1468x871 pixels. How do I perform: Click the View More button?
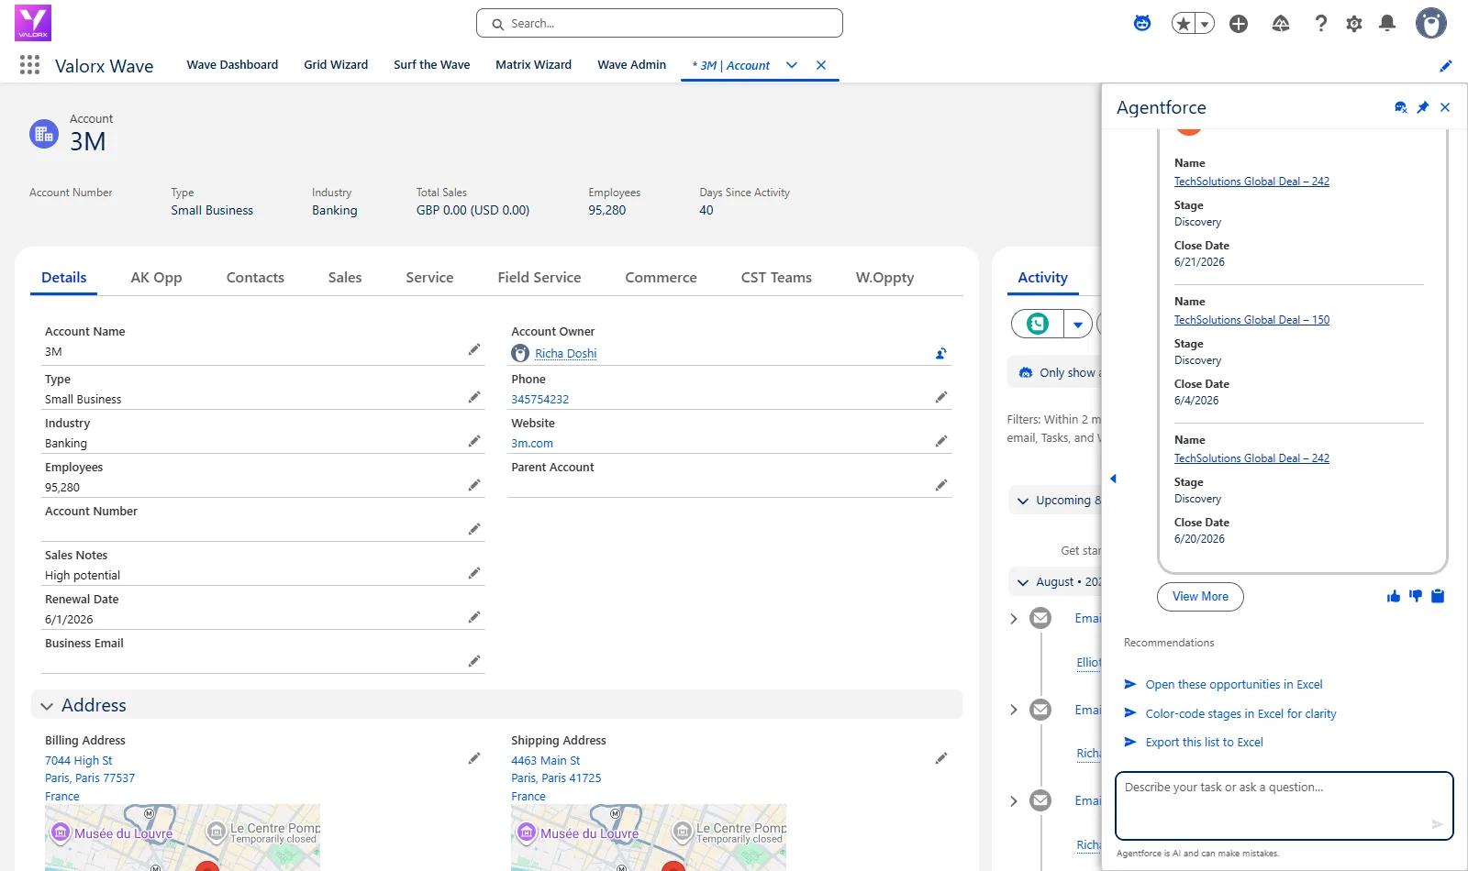1200,597
